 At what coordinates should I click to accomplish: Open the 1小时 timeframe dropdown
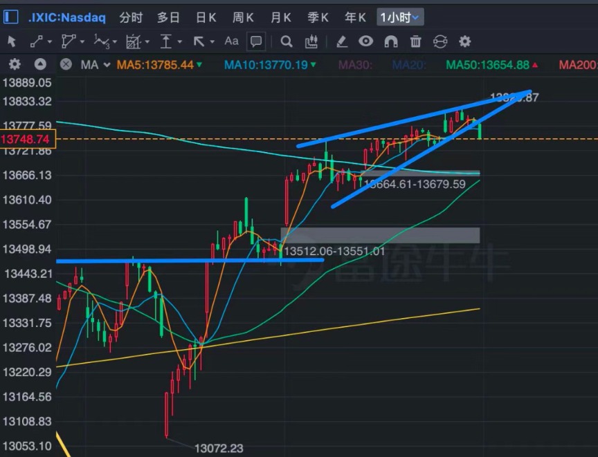pos(400,17)
